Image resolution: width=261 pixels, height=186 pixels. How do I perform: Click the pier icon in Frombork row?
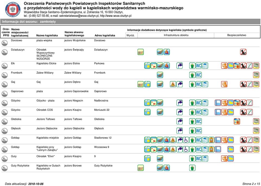(160, 75)
